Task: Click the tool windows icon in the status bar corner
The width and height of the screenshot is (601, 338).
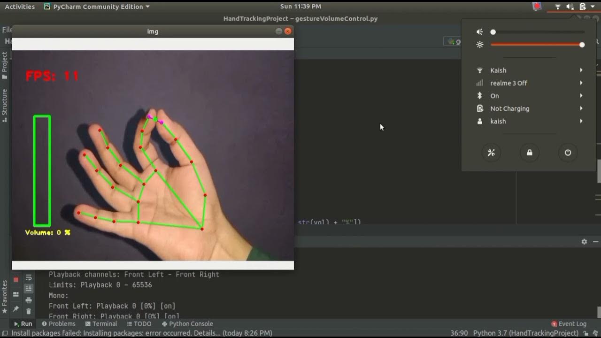Action: [x=4, y=333]
